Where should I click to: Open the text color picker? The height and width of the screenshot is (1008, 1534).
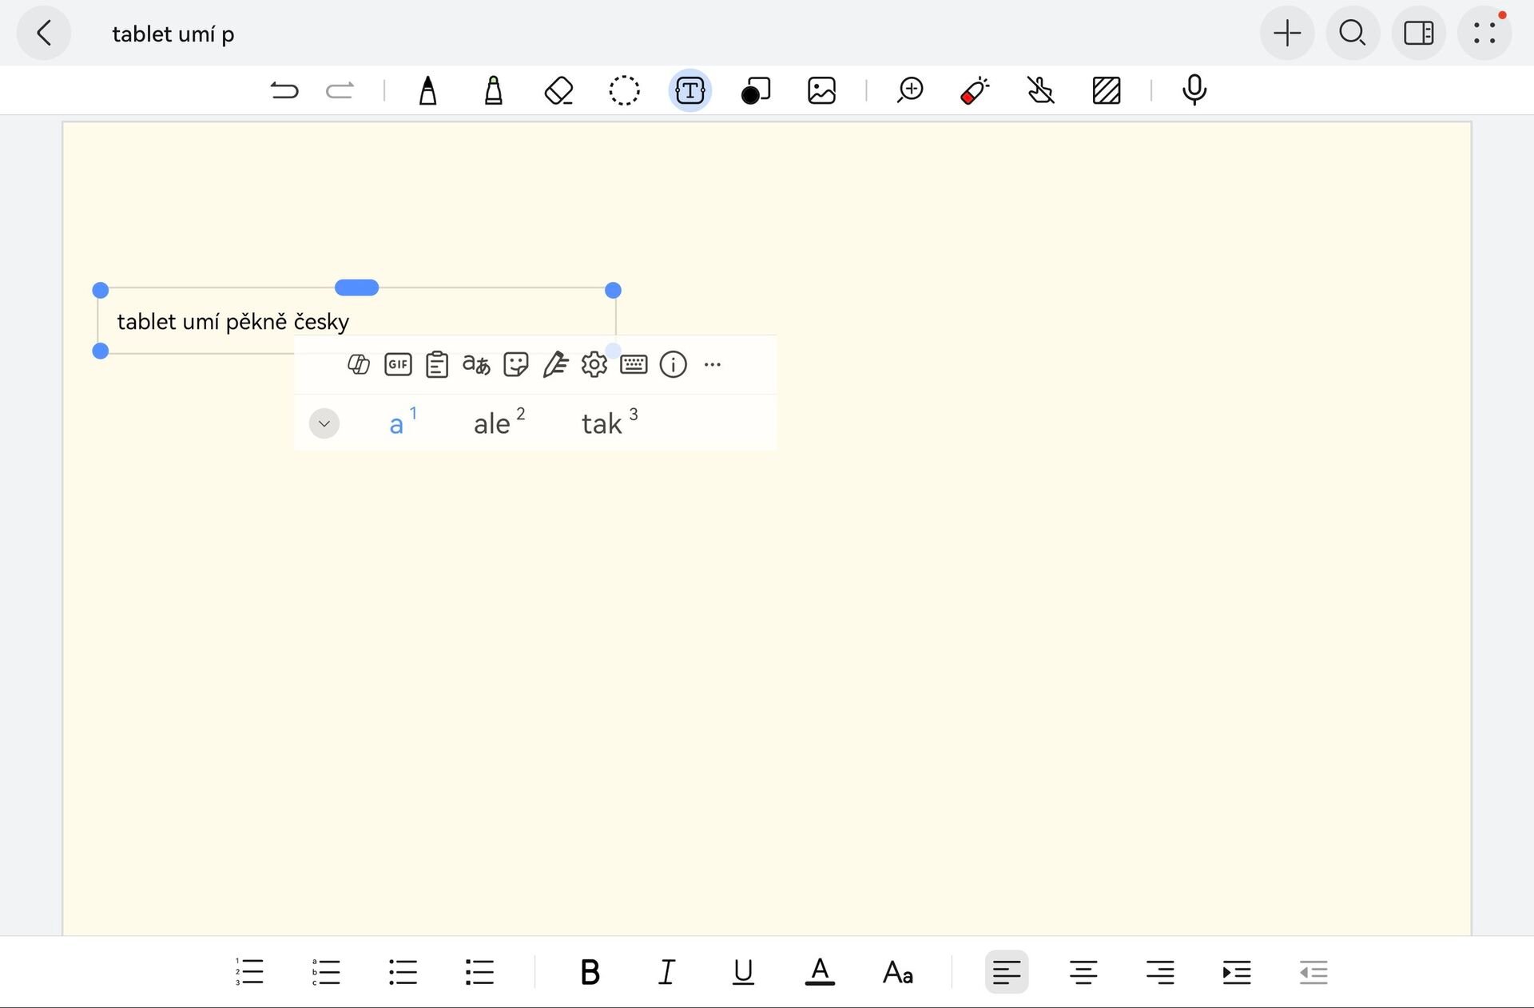(x=820, y=972)
